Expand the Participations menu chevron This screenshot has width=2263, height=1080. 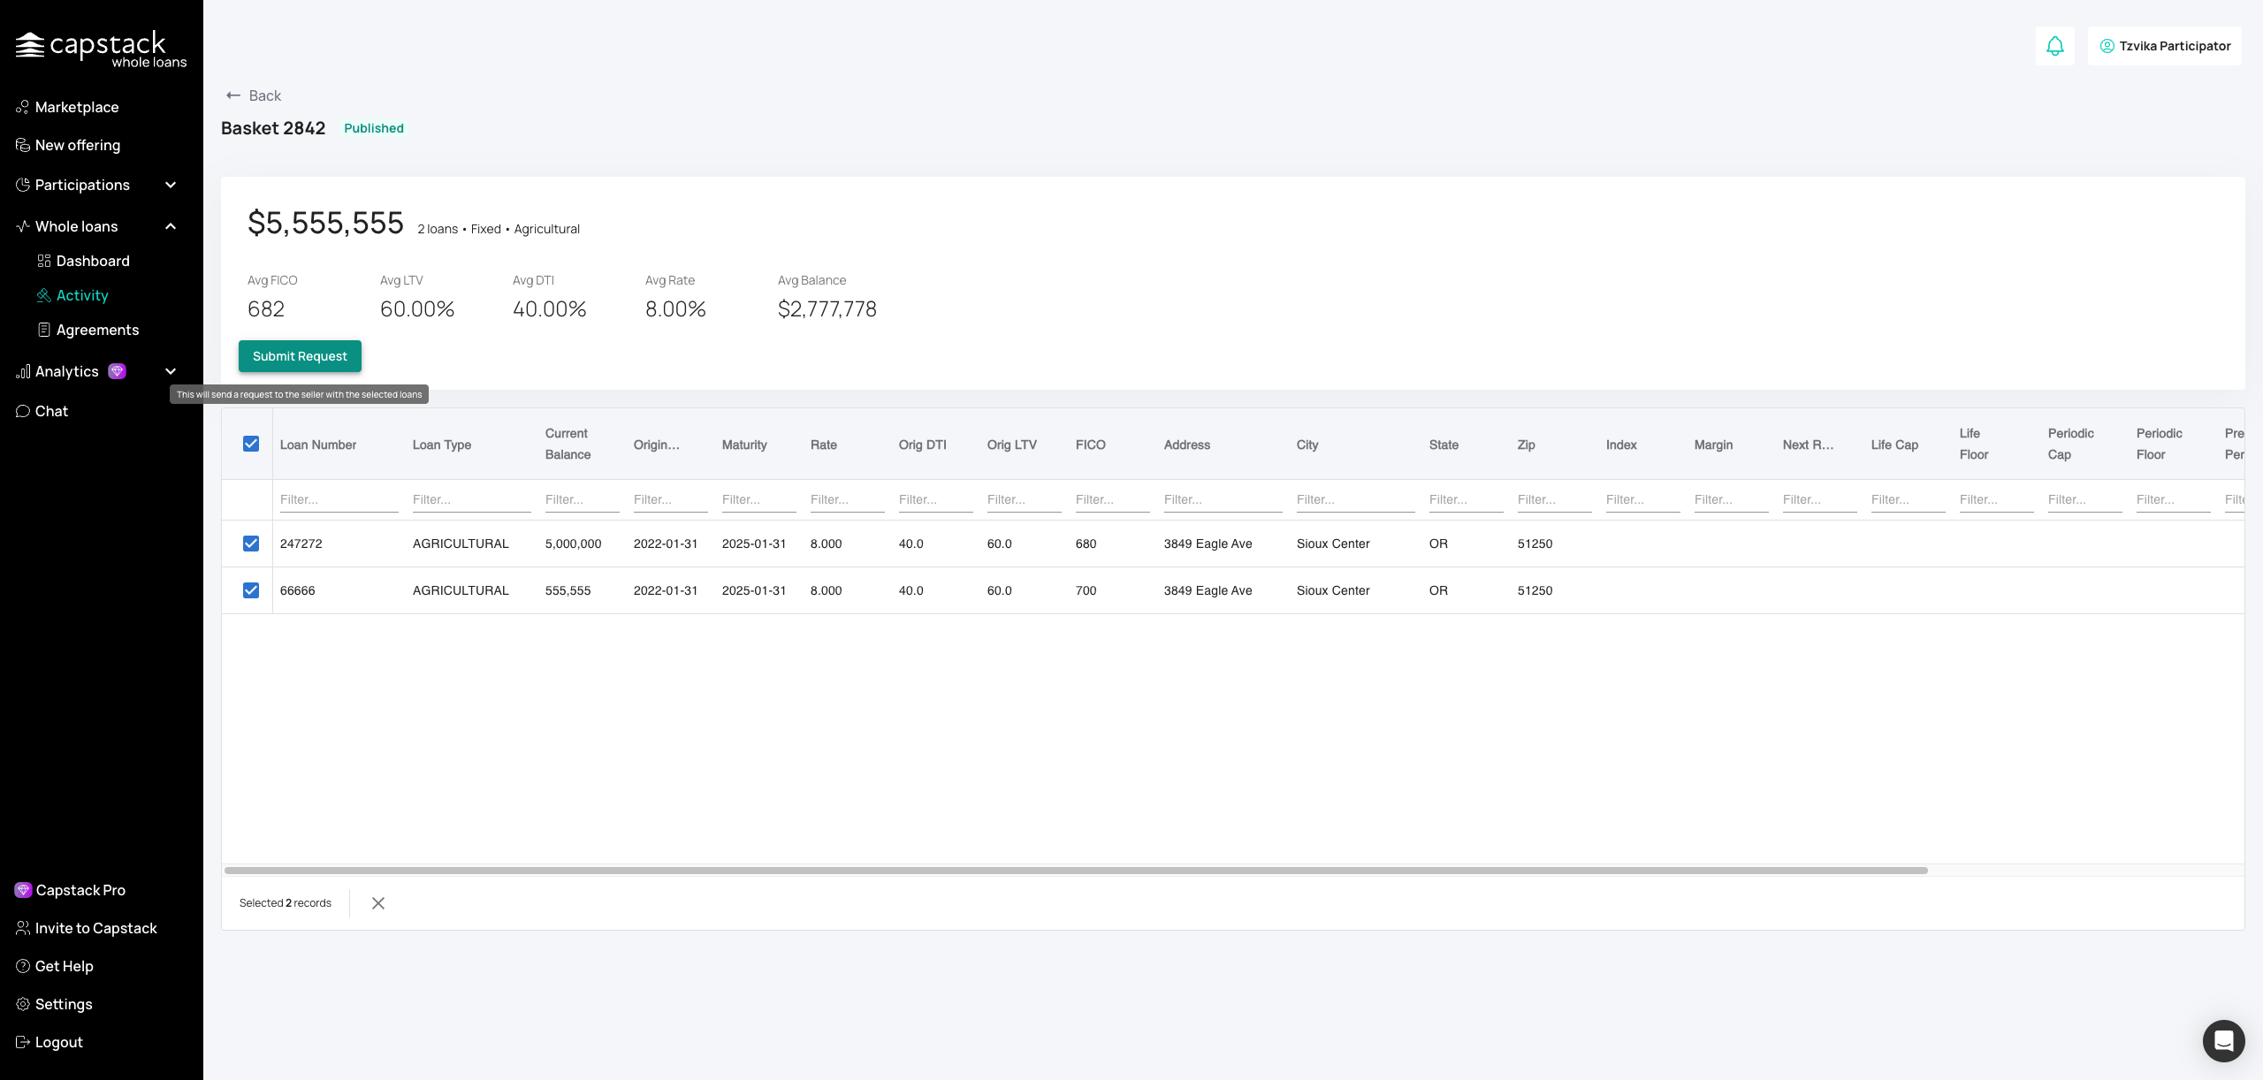171,185
